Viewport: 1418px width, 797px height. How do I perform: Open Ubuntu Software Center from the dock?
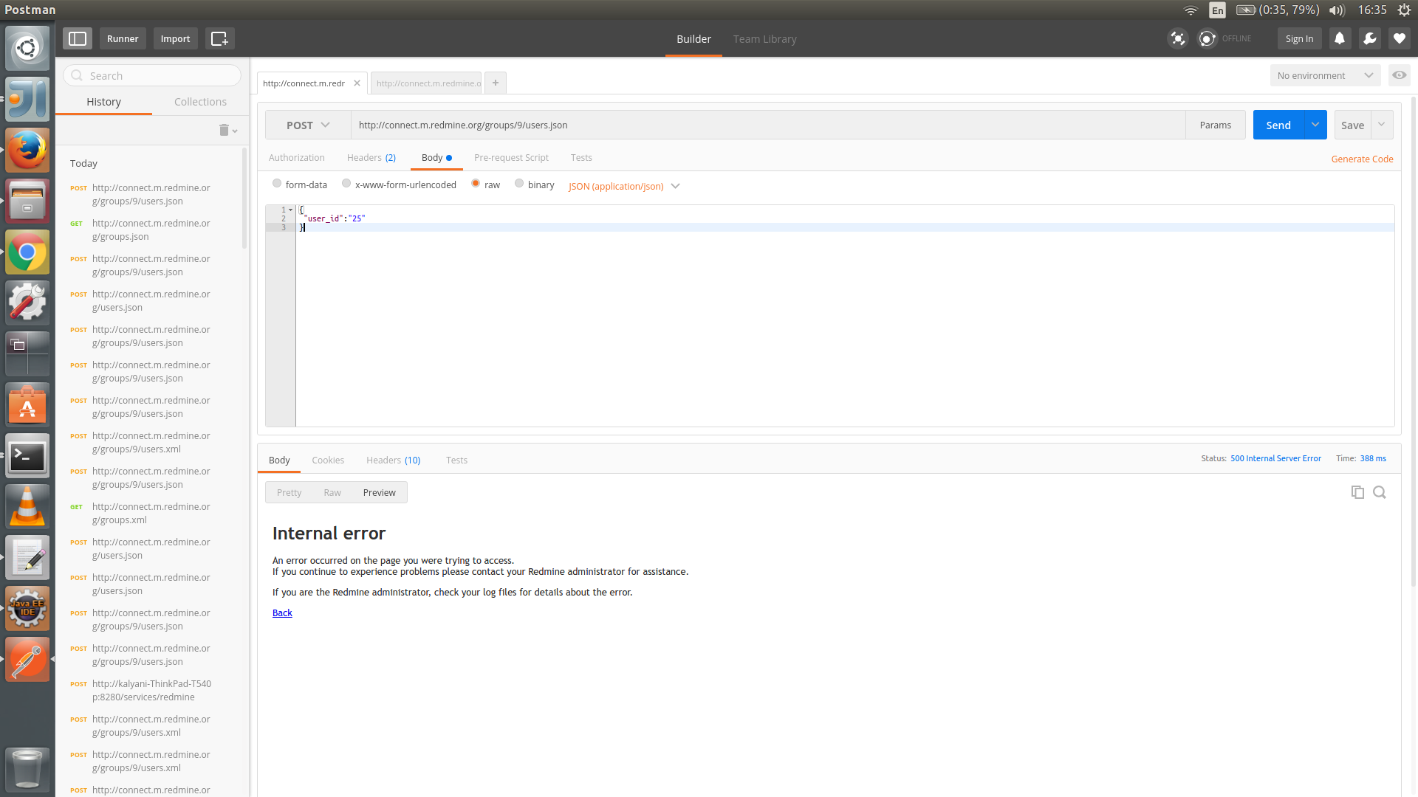[27, 405]
